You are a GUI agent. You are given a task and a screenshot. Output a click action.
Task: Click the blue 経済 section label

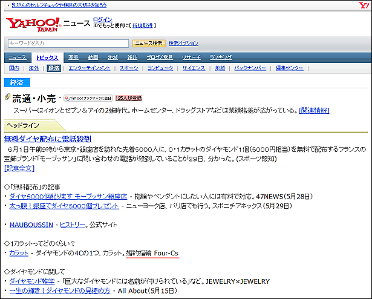coord(17,82)
